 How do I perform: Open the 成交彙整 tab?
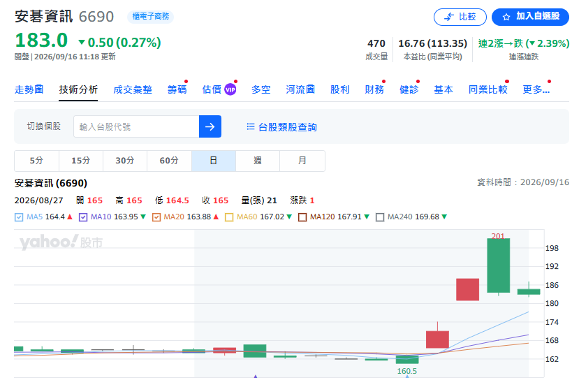[x=133, y=89]
